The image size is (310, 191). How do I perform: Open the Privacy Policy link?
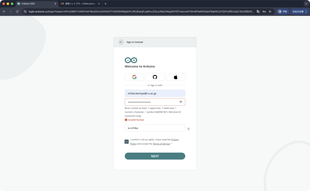175,140
